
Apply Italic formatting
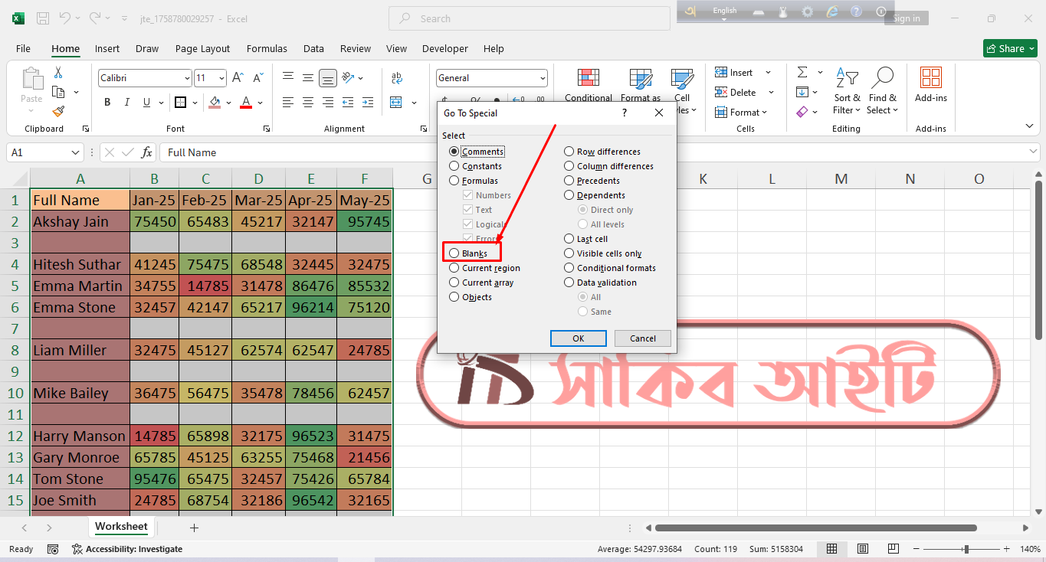126,102
